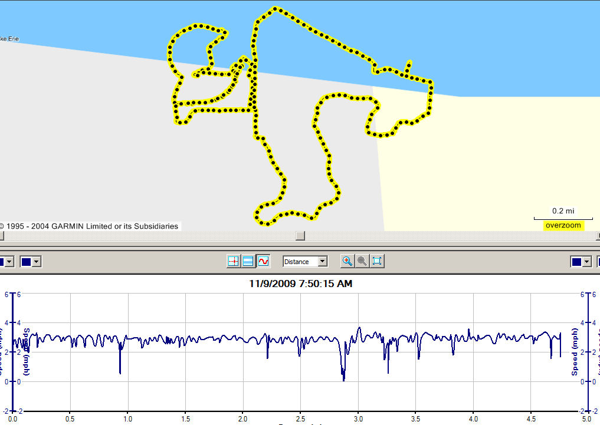The height and width of the screenshot is (425, 600).
Task: Click the yellow overzoom label
Action: click(563, 225)
